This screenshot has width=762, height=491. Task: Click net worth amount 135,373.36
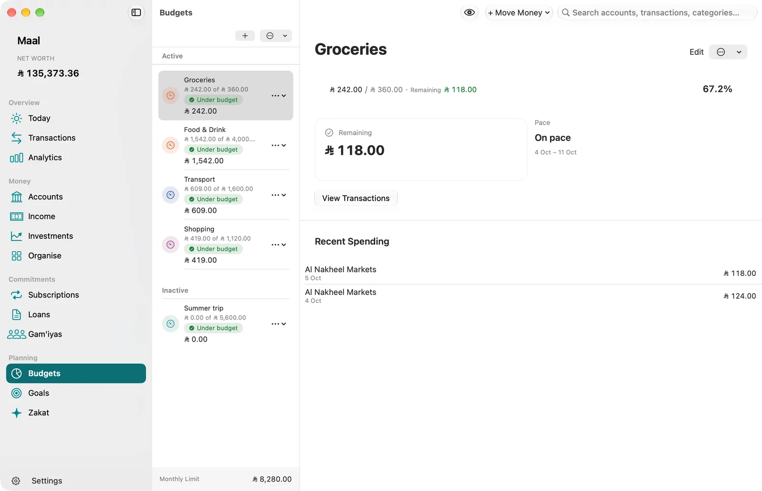(x=48, y=73)
